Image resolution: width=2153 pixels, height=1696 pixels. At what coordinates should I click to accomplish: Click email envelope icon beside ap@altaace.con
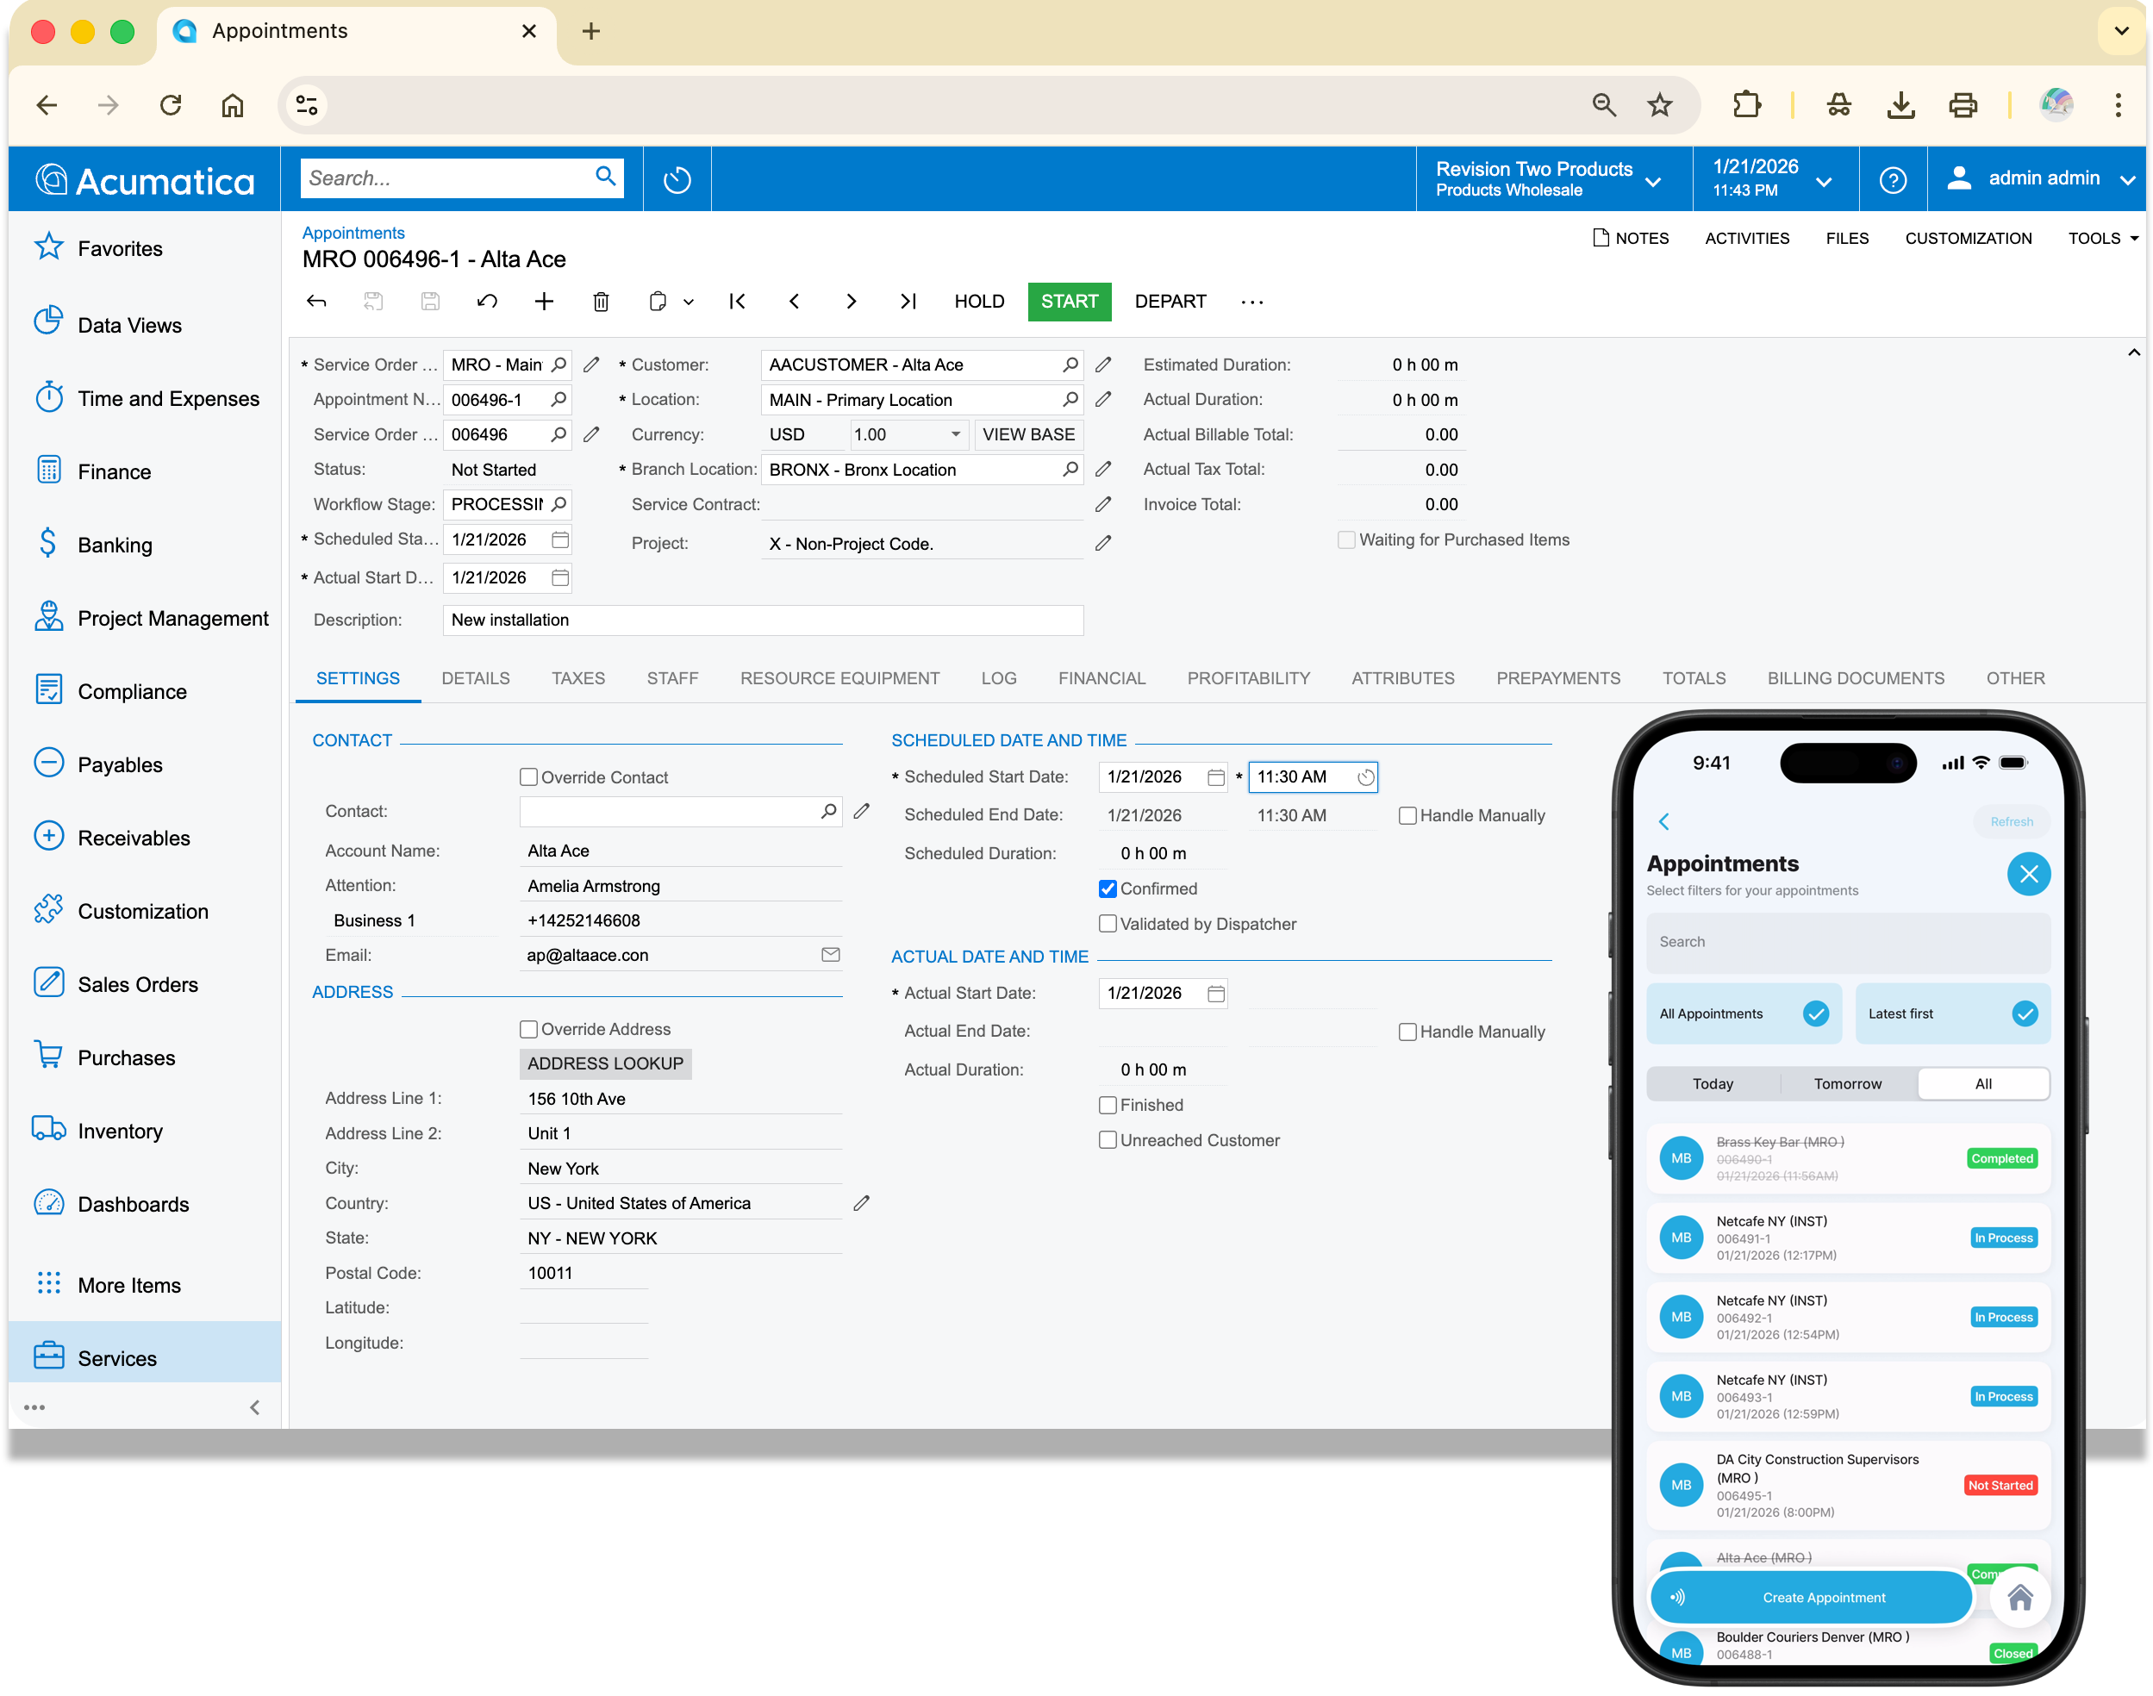tap(830, 955)
